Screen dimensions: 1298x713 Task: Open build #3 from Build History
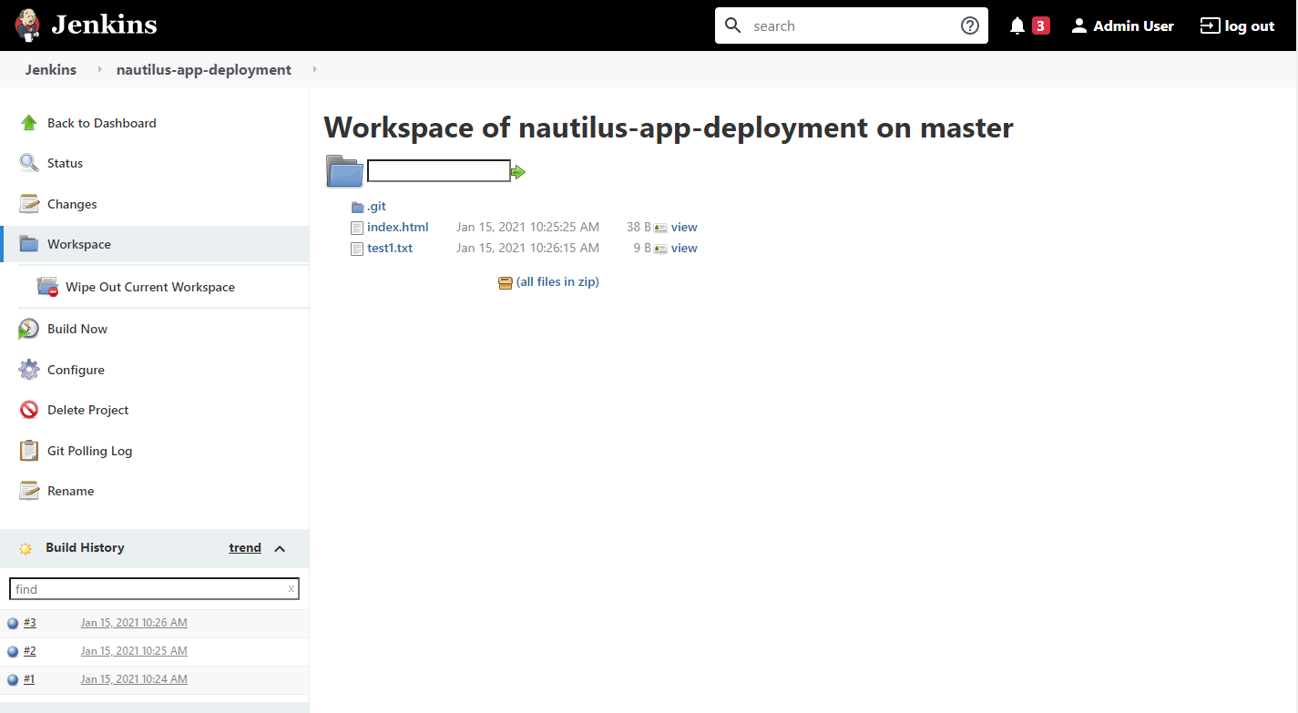(30, 623)
